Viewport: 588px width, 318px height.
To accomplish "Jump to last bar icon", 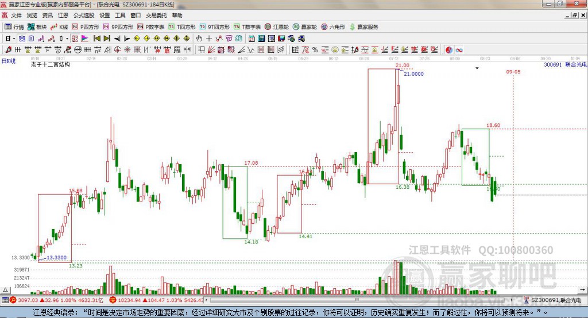I will pos(107,38).
